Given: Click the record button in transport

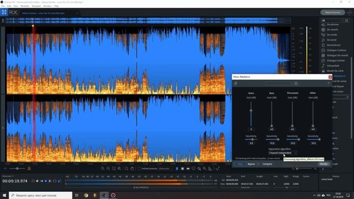Looking at the screenshot, I should coord(37,181).
